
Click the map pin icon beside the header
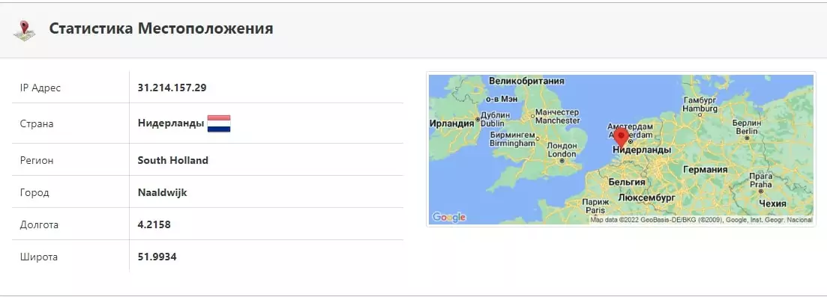pyautogui.click(x=24, y=30)
